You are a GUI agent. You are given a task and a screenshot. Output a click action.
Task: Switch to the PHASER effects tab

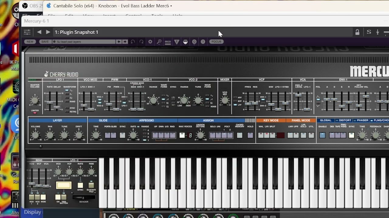[x=361, y=121]
